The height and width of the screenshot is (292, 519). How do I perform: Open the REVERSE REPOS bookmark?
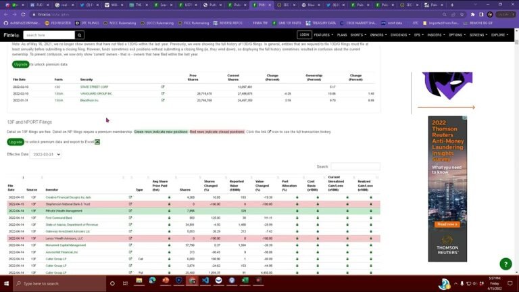click(x=228, y=23)
